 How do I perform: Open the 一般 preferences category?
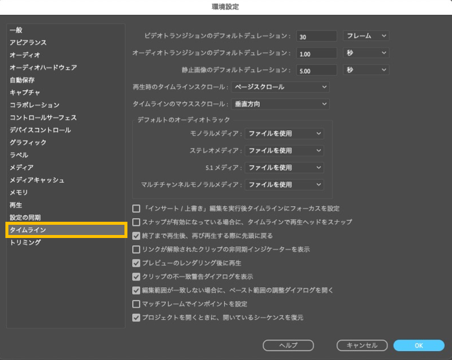16,30
